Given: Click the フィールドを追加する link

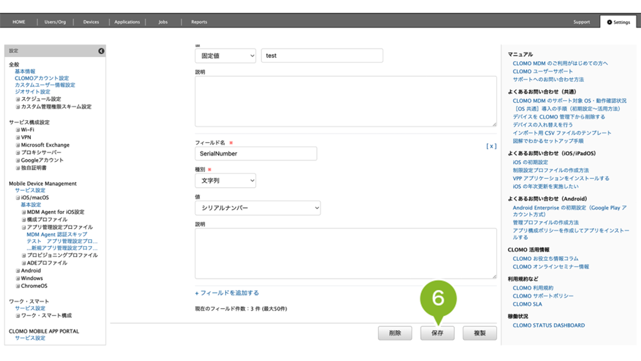Looking at the screenshot, I should point(227,293).
